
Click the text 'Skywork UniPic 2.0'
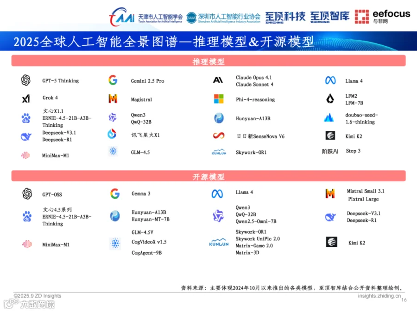pyautogui.click(x=258, y=239)
